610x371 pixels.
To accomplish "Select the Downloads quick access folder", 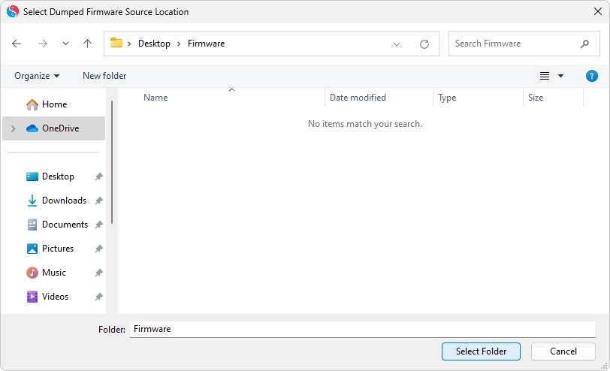I will 64,201.
